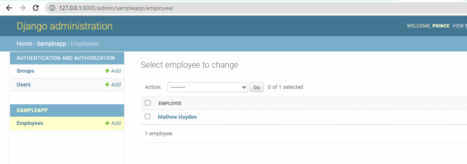Click the browser forward arrow
Screen dimensions: 467x164
22,8
